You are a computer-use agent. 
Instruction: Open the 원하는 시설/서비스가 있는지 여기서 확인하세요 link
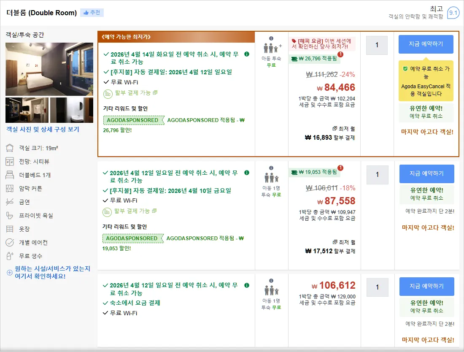click(x=52, y=272)
